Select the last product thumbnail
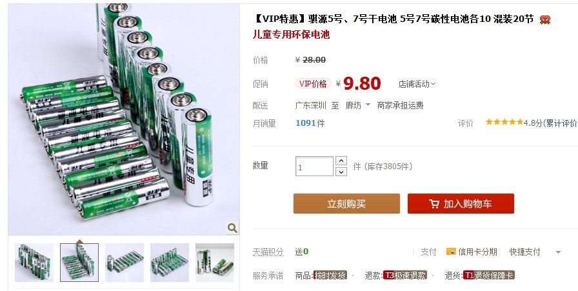Image resolution: width=578 pixels, height=291 pixels. point(215,263)
